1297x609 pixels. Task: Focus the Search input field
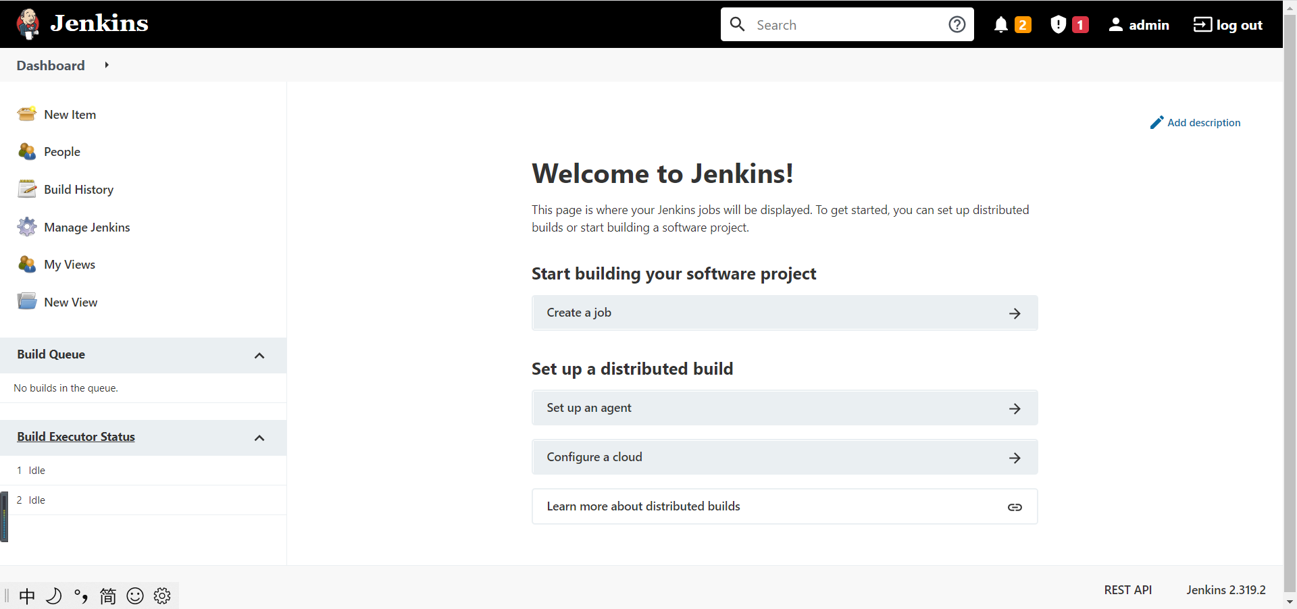(847, 24)
